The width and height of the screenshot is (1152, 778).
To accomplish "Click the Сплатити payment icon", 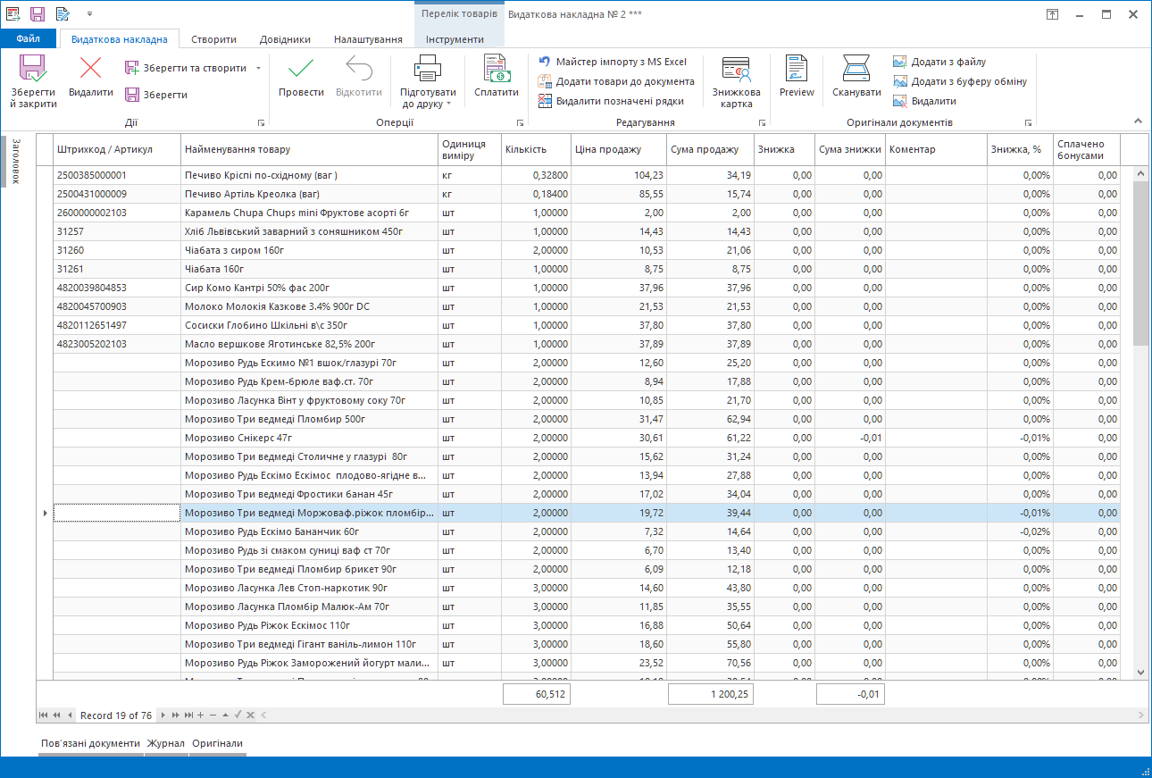I will pyautogui.click(x=496, y=68).
